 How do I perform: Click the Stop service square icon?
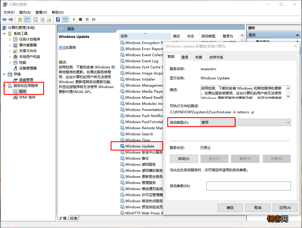(81, 19)
